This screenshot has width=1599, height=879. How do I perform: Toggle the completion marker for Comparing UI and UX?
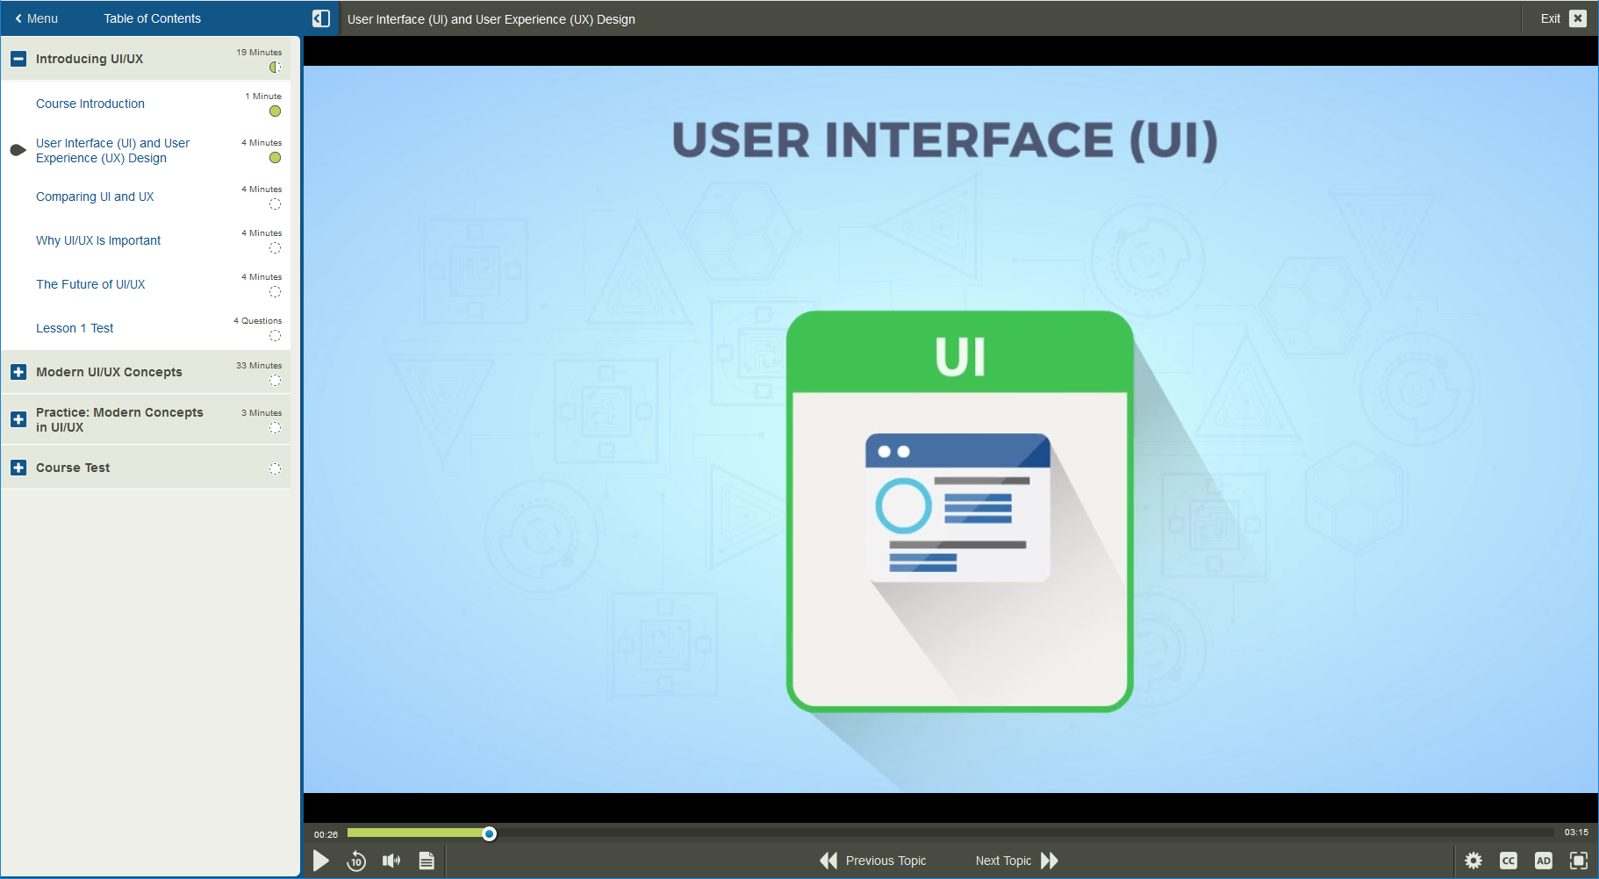(275, 204)
